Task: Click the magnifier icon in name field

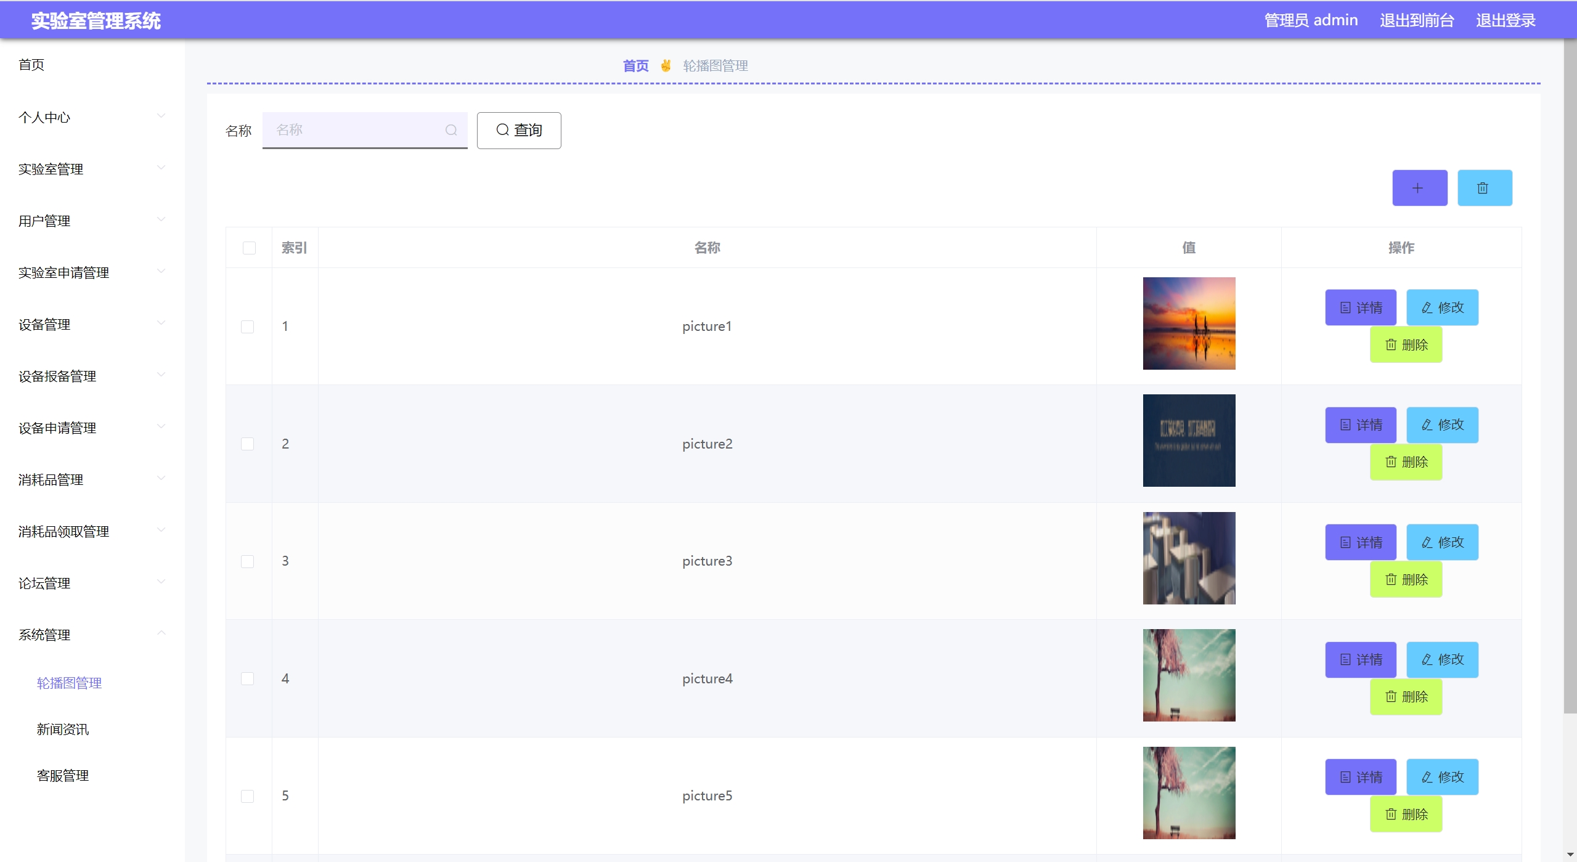Action: [451, 130]
